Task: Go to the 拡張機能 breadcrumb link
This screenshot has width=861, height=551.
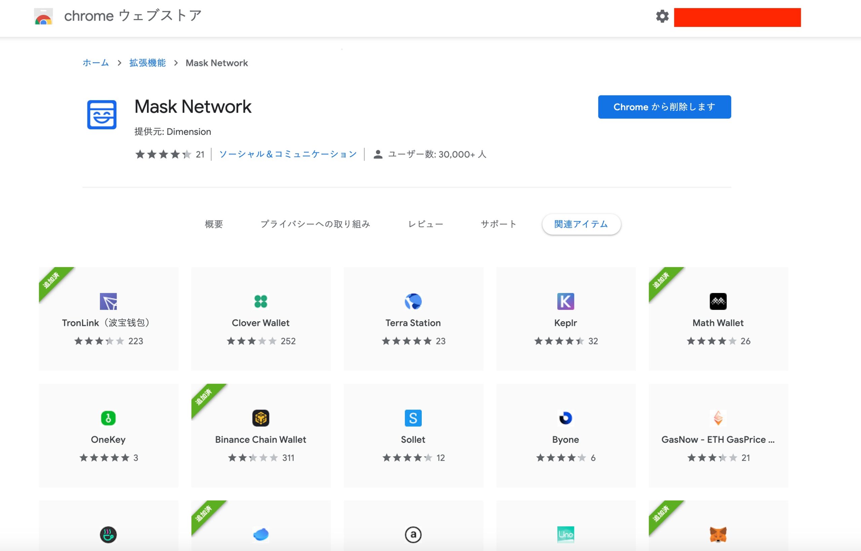Action: 147,63
